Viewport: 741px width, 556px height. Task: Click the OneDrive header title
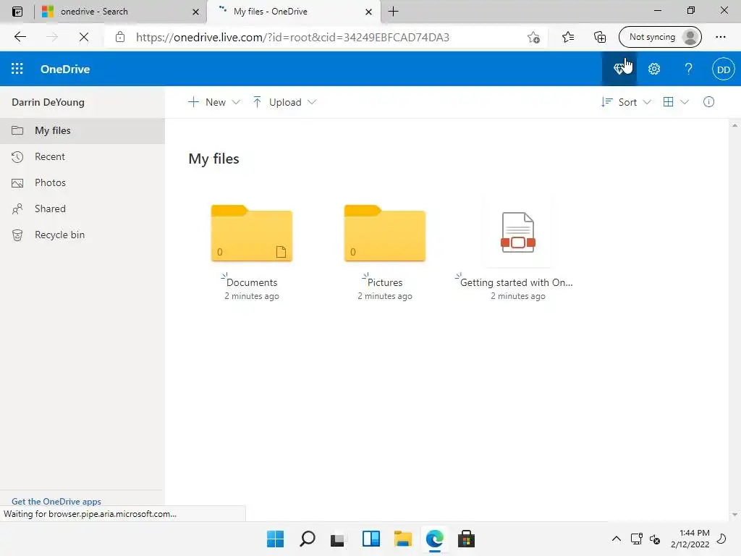pos(65,69)
